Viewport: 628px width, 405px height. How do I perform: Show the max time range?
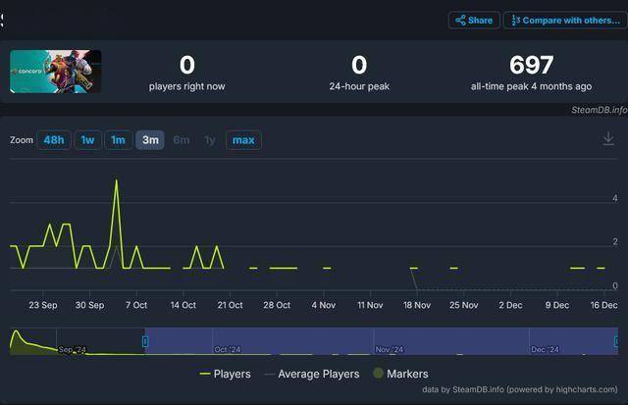[243, 140]
